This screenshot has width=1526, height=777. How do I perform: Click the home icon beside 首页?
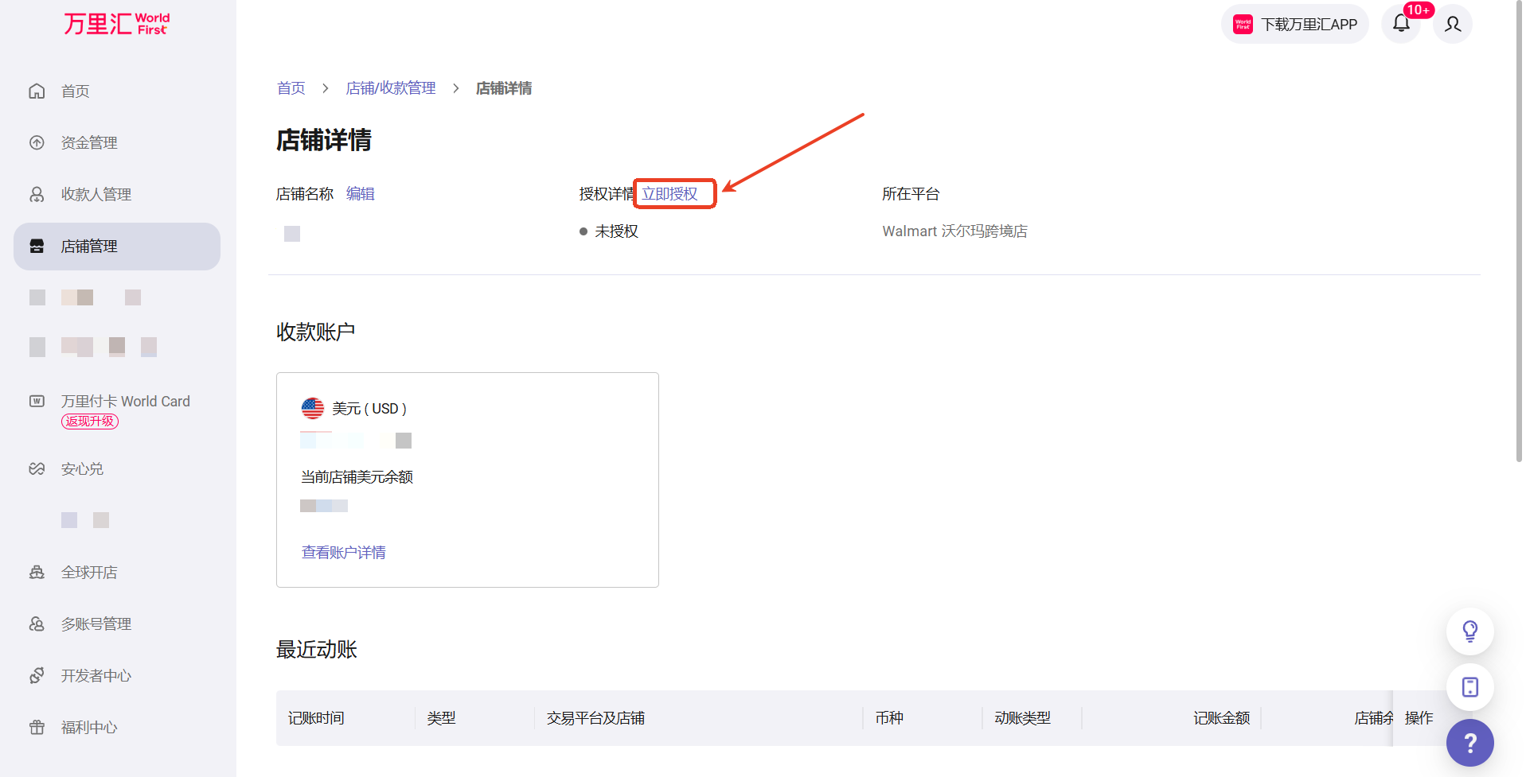[x=37, y=91]
